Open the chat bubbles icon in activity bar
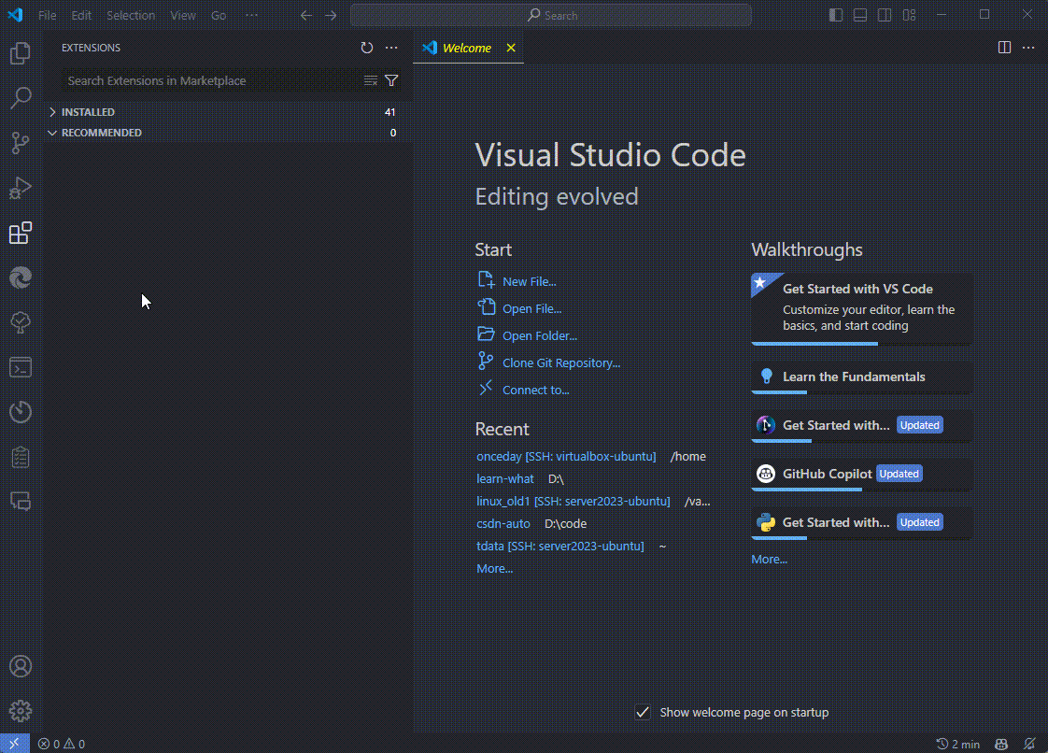 tap(20, 502)
